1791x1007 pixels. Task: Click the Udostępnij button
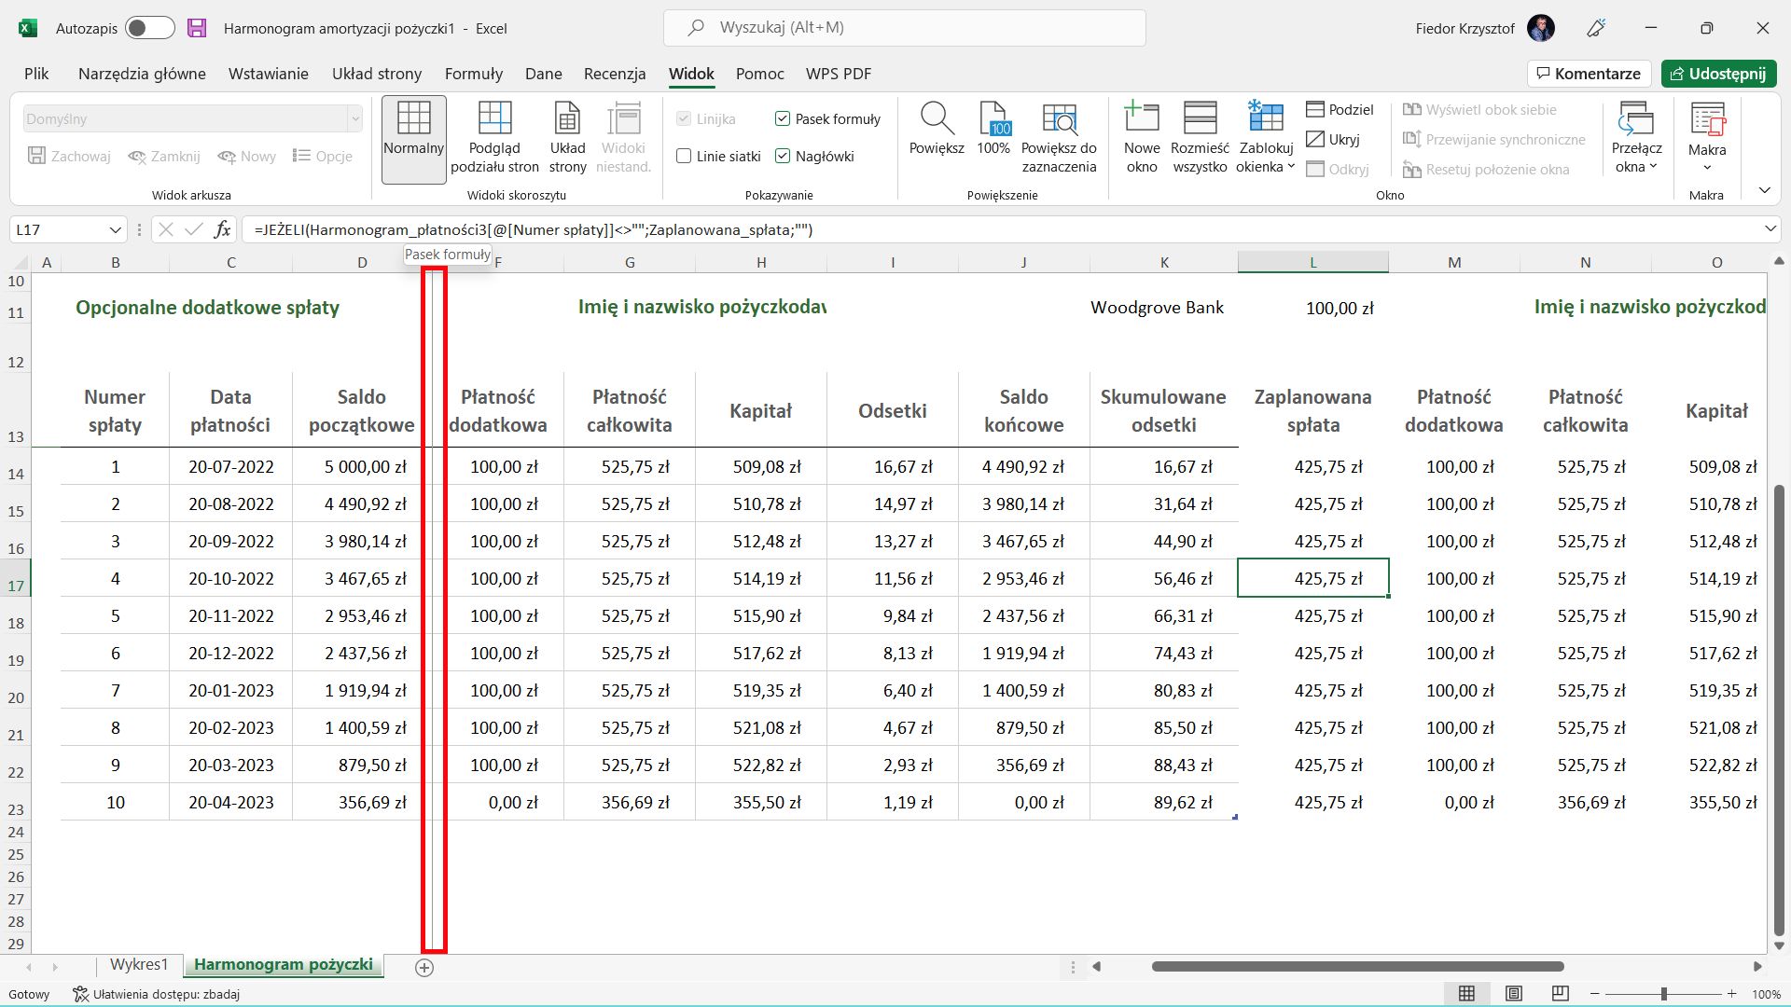[x=1718, y=74]
